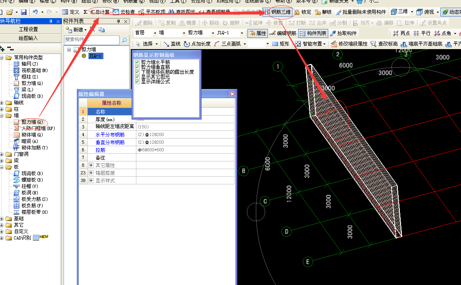Show 钢筋三维 rebar 3D view
The image size is (461, 285).
[277, 12]
